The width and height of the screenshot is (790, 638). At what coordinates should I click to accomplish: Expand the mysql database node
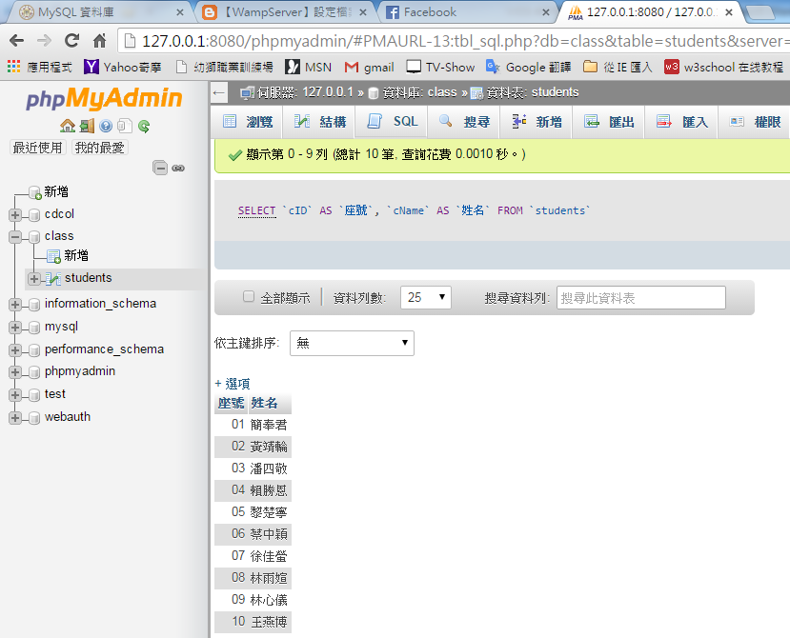tap(15, 328)
